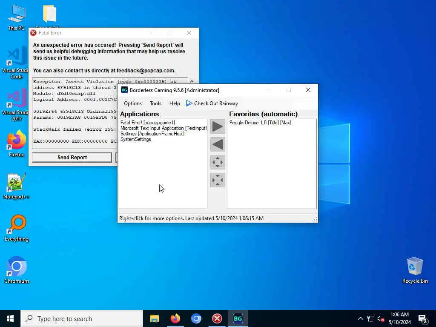The width and height of the screenshot is (436, 327).
Task: Activate the Fatal Error taskbar button
Action: click(217, 318)
